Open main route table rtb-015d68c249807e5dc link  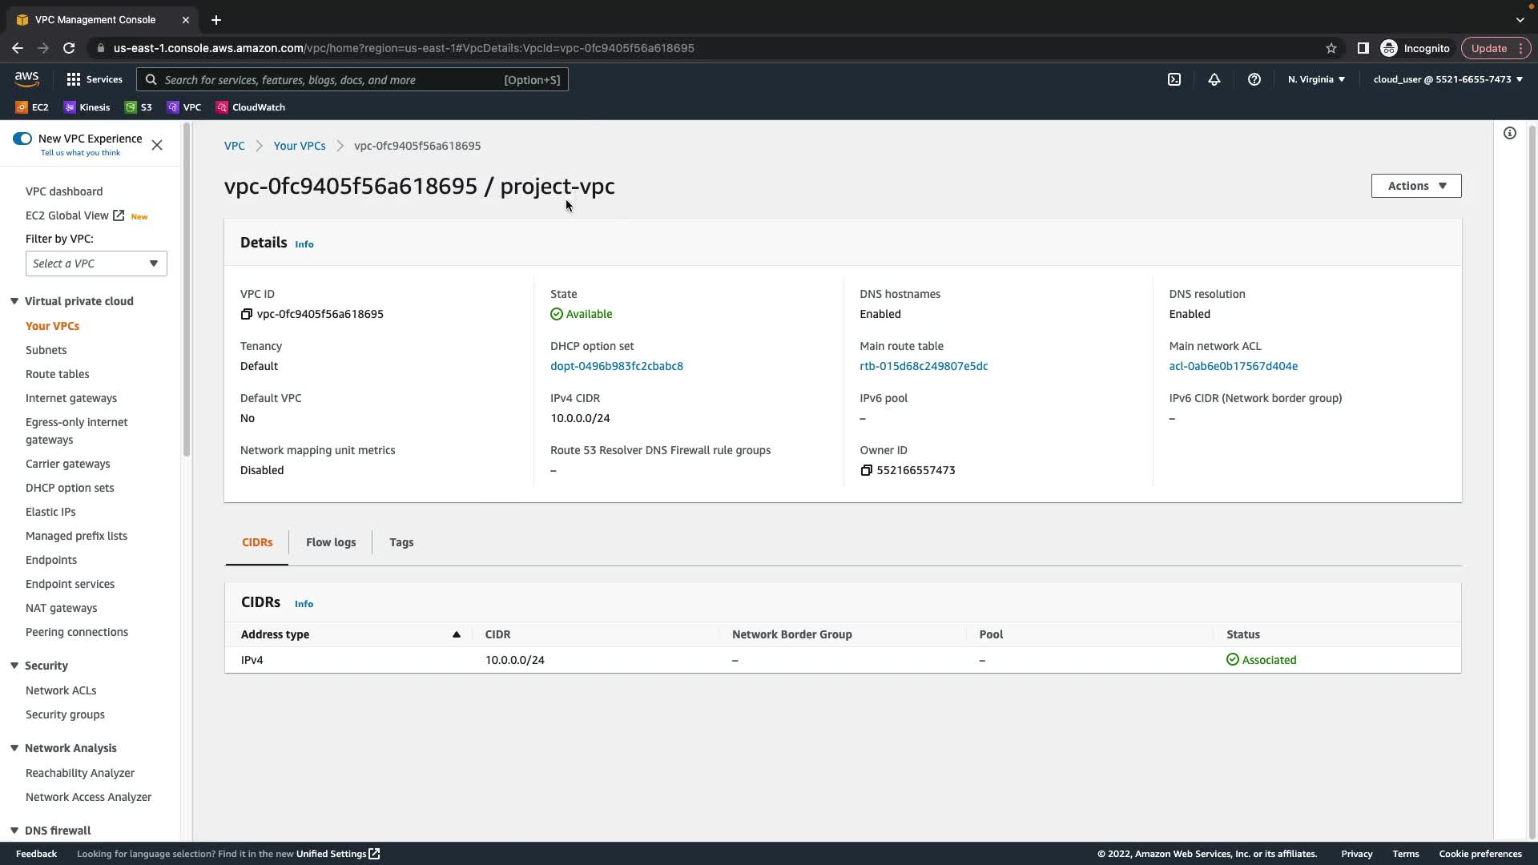point(924,366)
